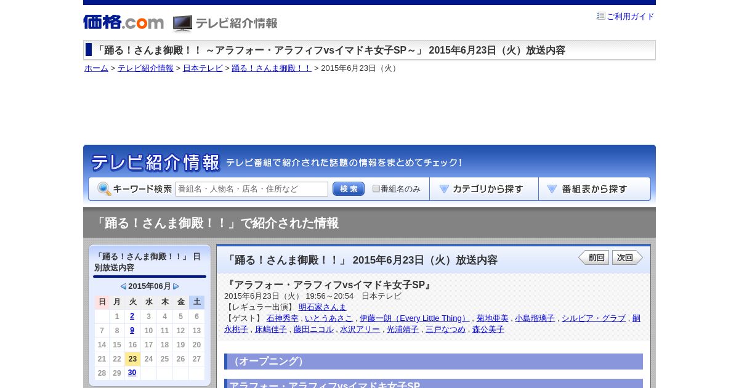Open 日本テレビ breadcrumb link
This screenshot has height=388, width=739.
point(203,68)
